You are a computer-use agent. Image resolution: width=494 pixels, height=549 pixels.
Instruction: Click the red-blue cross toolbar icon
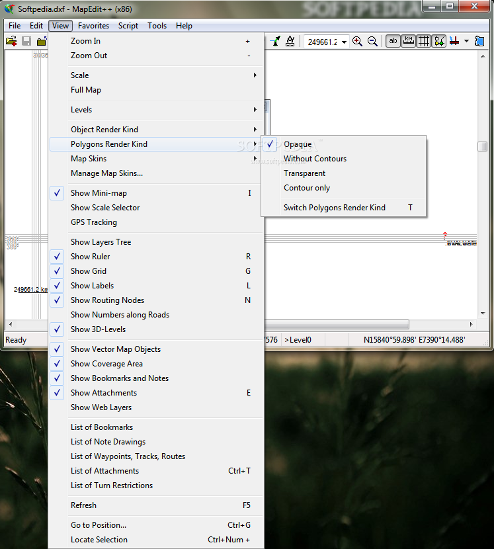(x=454, y=41)
